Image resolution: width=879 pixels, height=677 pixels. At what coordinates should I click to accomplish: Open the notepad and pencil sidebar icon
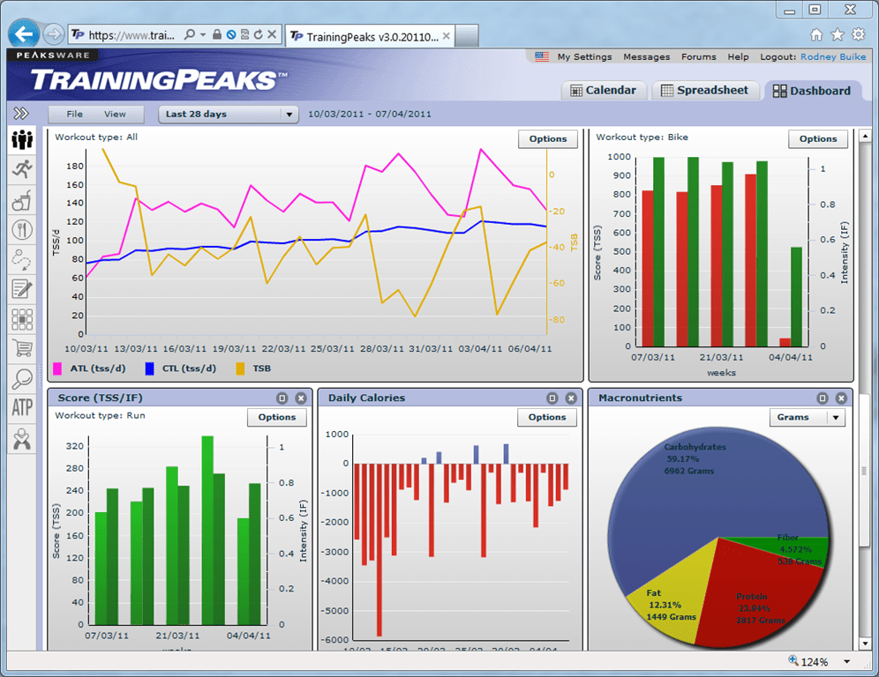(22, 289)
